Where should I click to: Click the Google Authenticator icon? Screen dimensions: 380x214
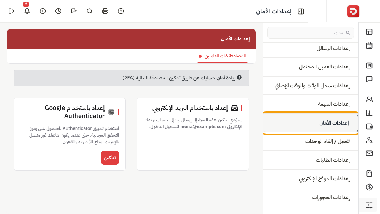click(111, 112)
